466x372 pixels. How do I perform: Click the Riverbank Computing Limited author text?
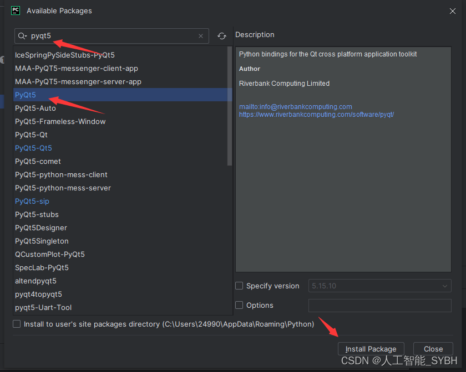click(284, 84)
